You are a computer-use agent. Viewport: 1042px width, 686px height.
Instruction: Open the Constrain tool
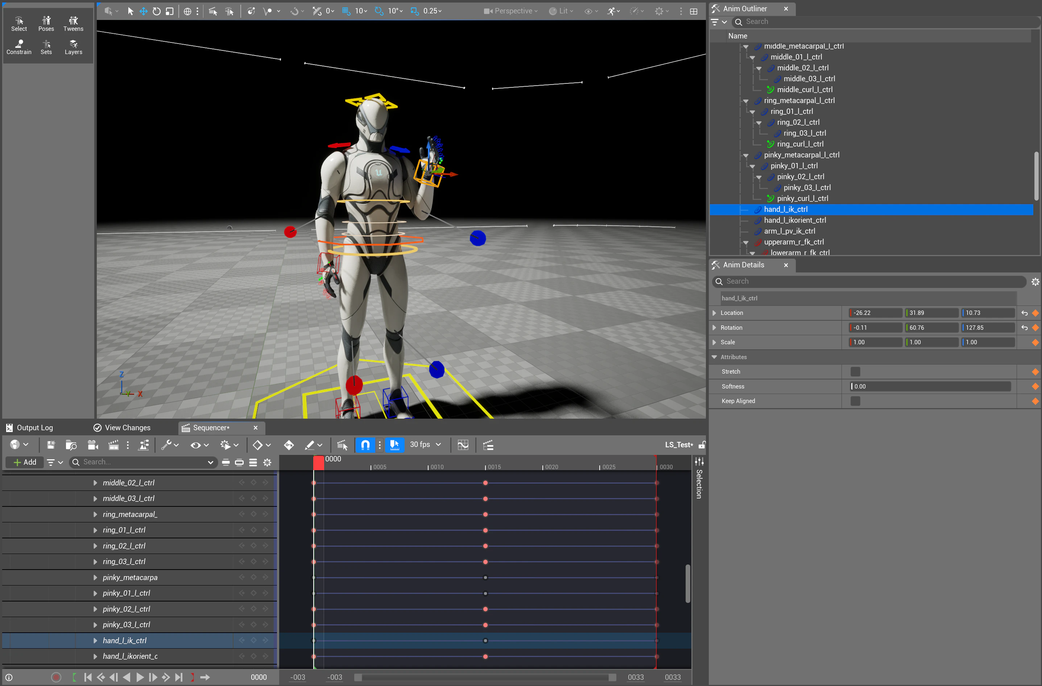click(x=19, y=47)
